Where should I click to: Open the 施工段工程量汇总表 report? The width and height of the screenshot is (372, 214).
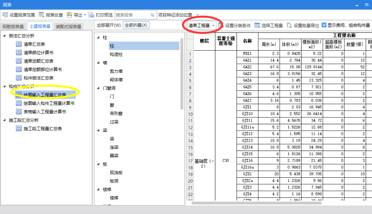[x=43, y=129]
